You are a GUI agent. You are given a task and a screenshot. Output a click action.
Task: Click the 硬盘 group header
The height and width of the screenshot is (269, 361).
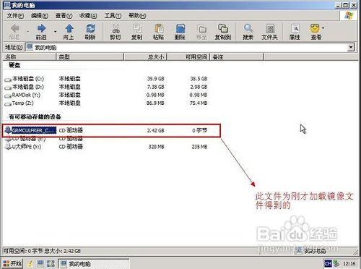tap(14, 65)
